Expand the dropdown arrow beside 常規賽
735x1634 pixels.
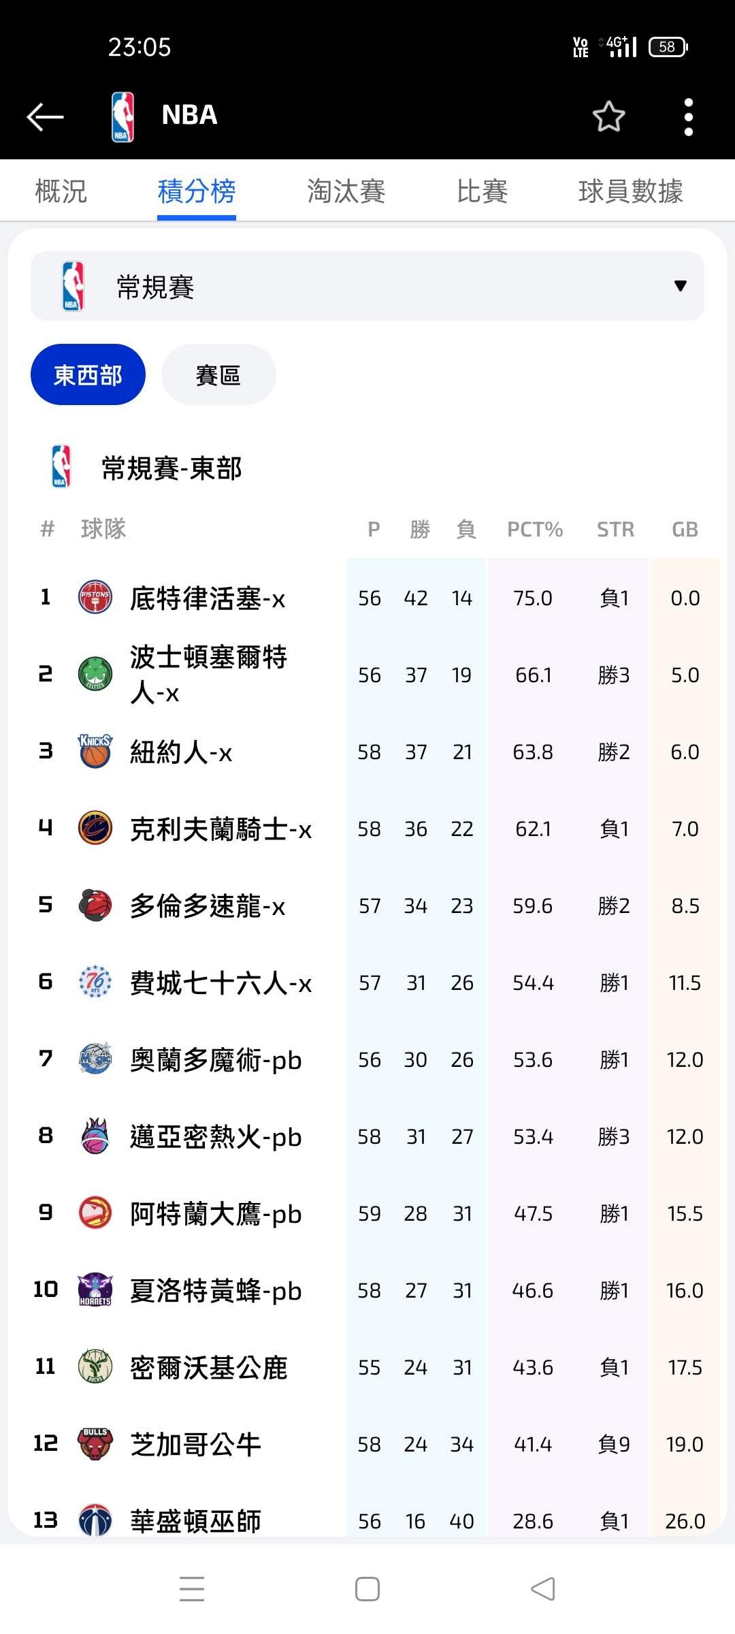pyautogui.click(x=680, y=286)
